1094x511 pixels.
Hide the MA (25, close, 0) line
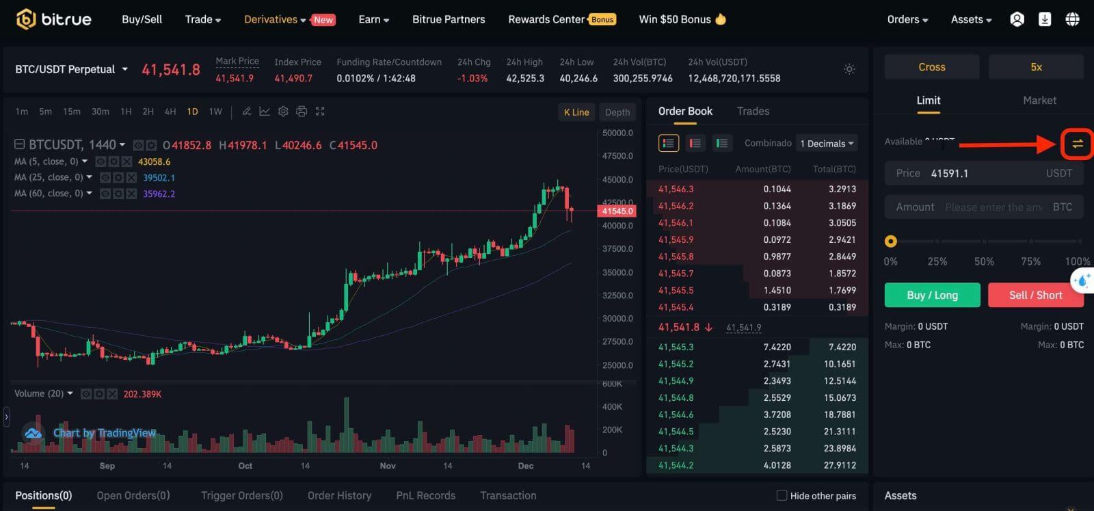click(x=105, y=178)
